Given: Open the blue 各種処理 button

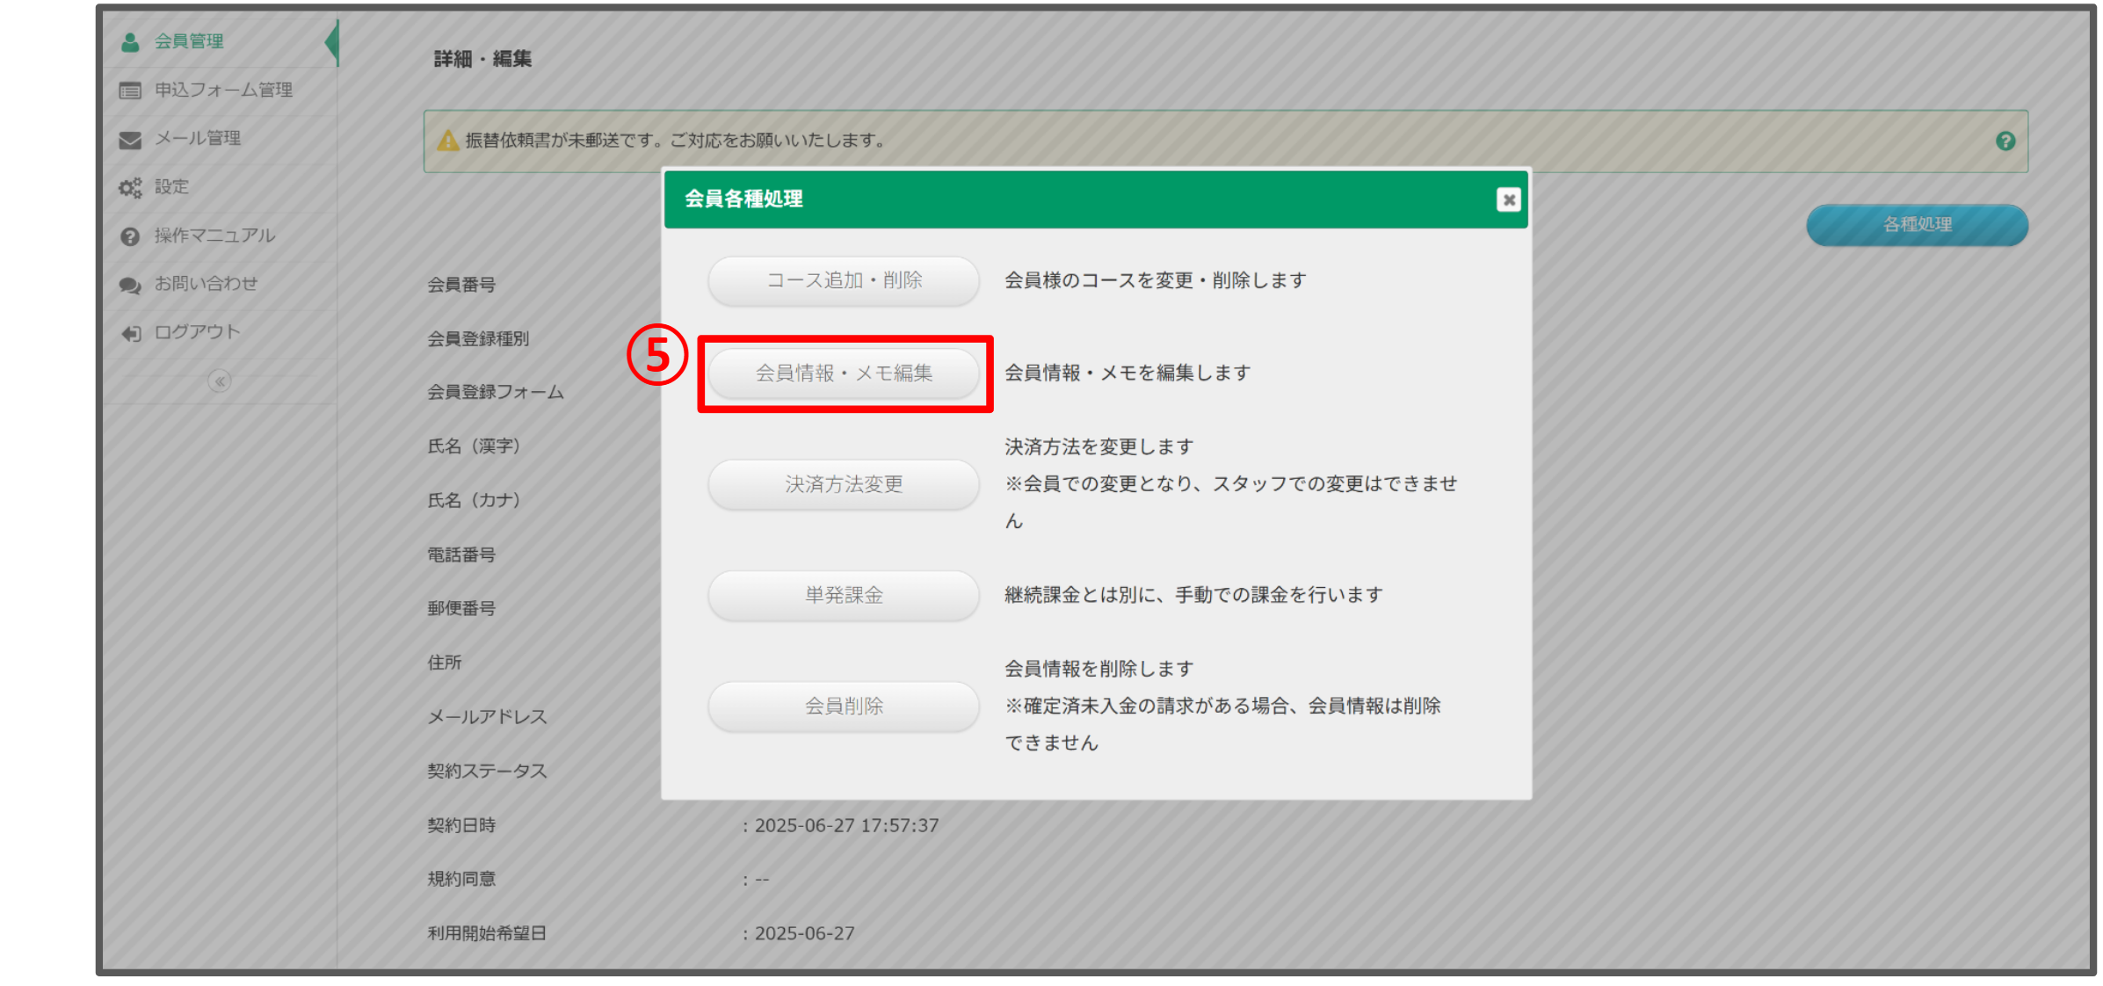Looking at the screenshot, I should click(x=1915, y=224).
